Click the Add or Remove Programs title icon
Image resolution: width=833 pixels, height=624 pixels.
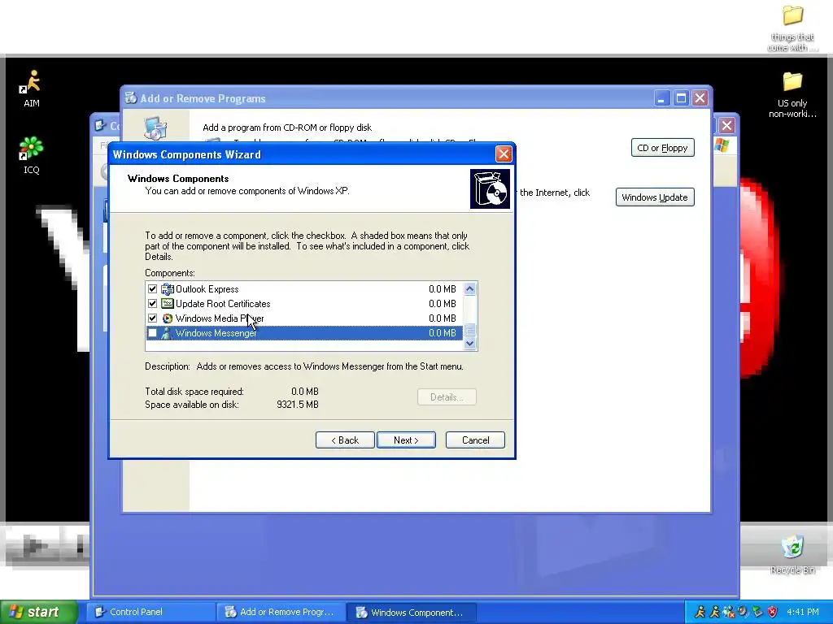click(x=131, y=97)
